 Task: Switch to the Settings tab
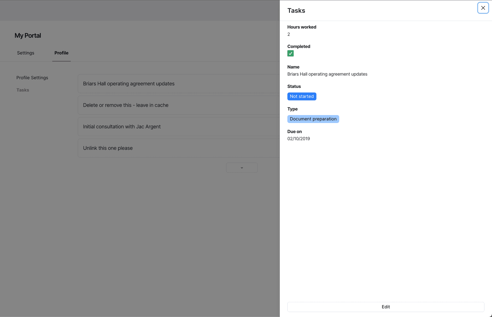pos(26,53)
